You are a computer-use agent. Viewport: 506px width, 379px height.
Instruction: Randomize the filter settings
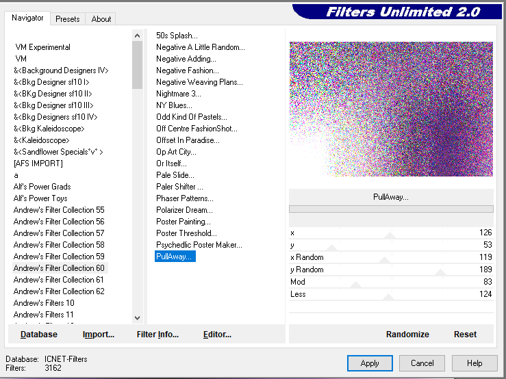pos(407,335)
